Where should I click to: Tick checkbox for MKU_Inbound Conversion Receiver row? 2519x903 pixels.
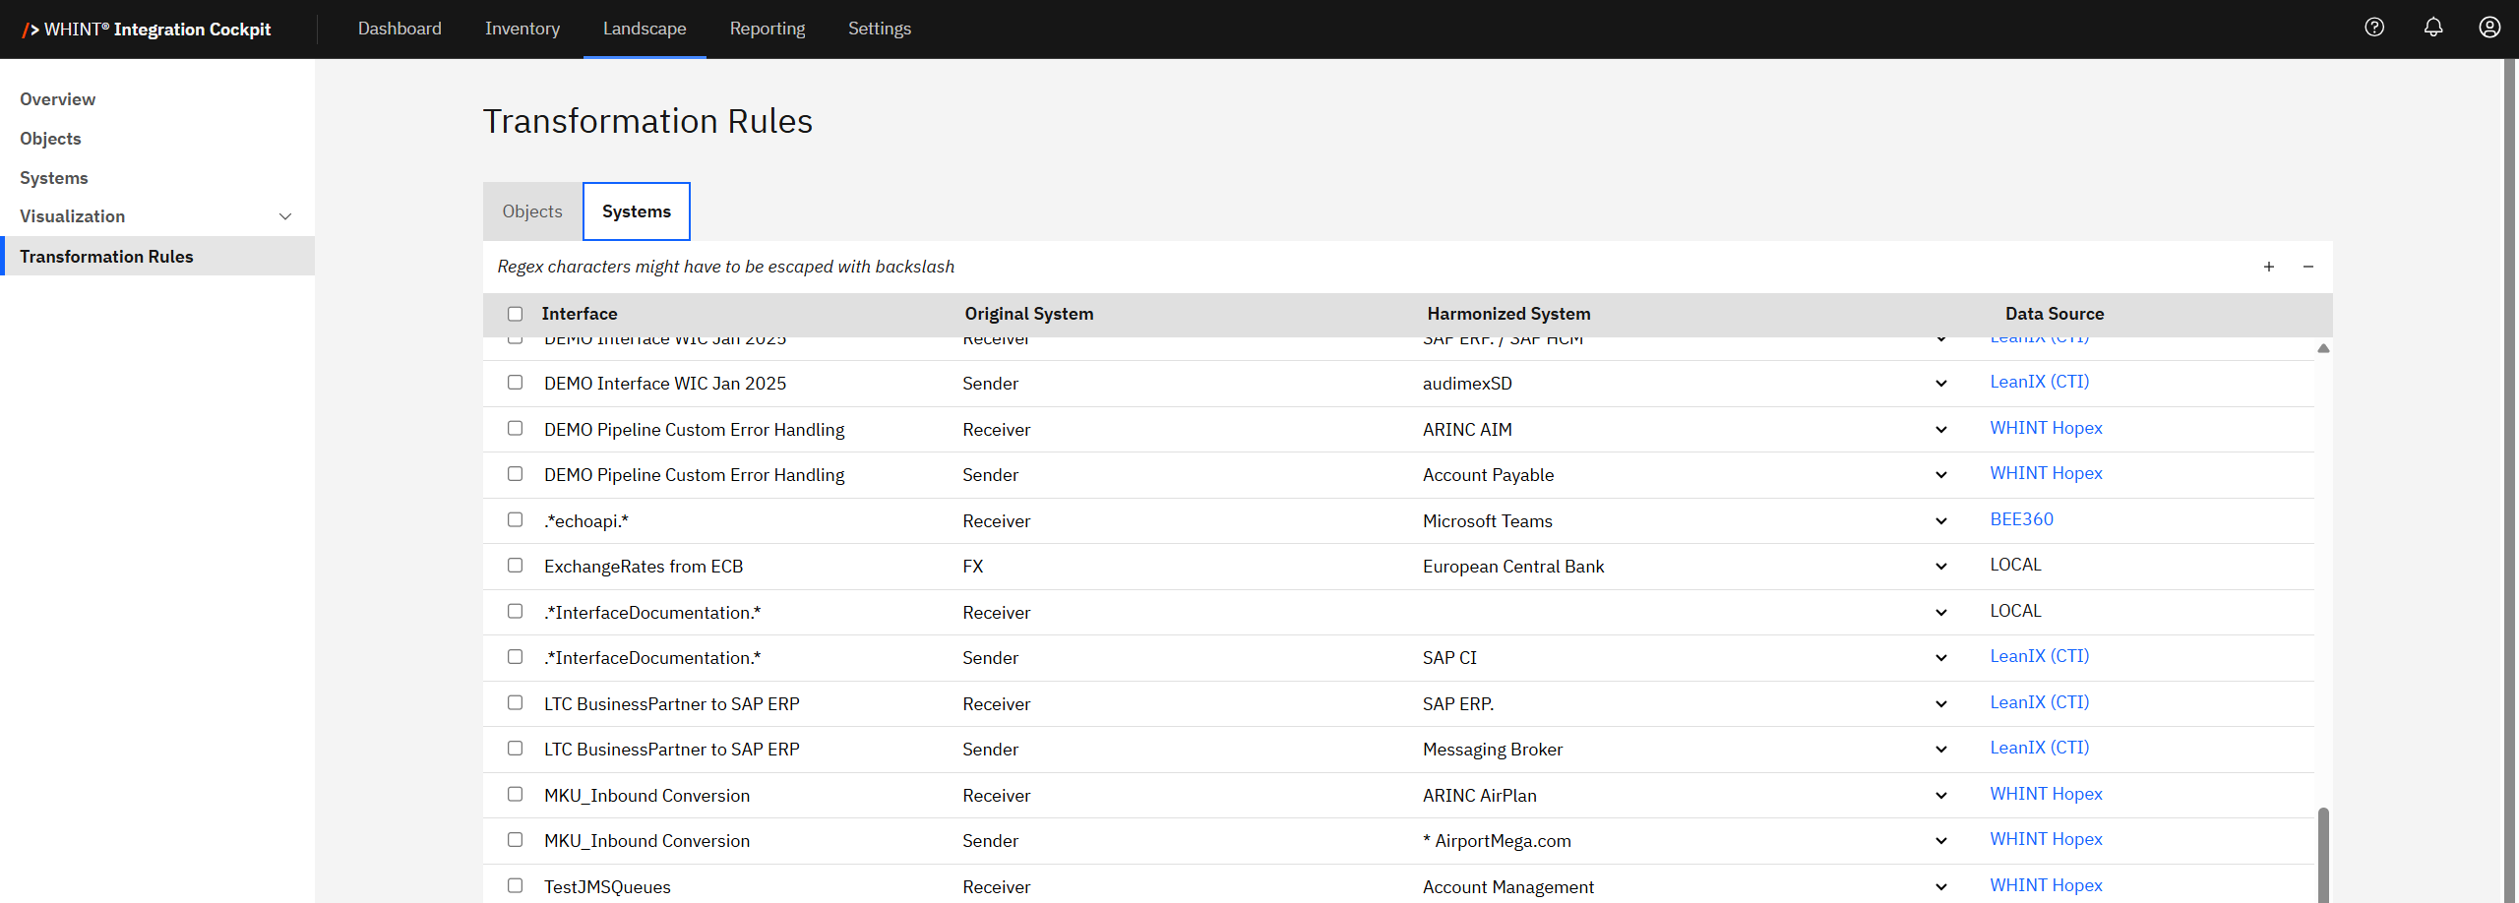coord(515,794)
